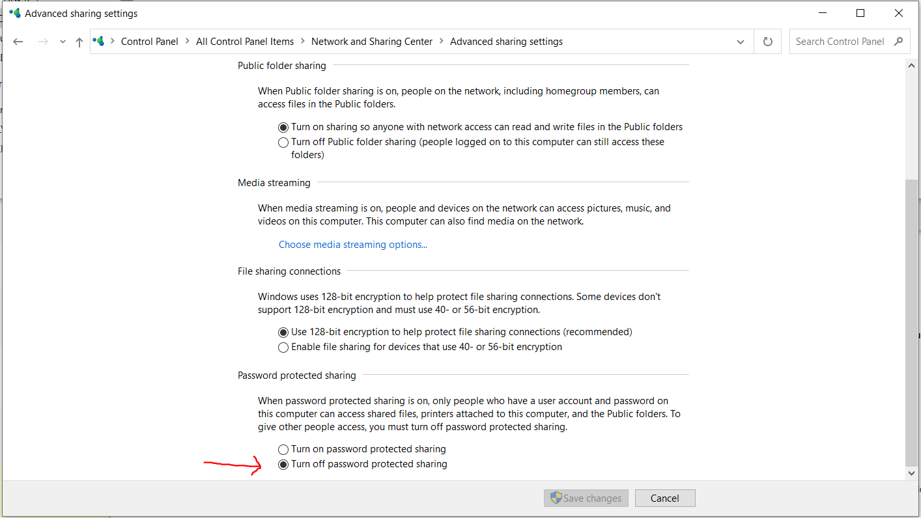The image size is (921, 518).
Task: Go up one level with up arrow
Action: point(79,42)
